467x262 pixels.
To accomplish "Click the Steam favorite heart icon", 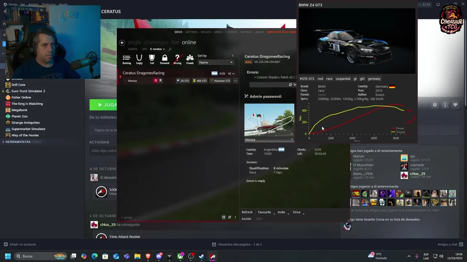I will pos(455,105).
